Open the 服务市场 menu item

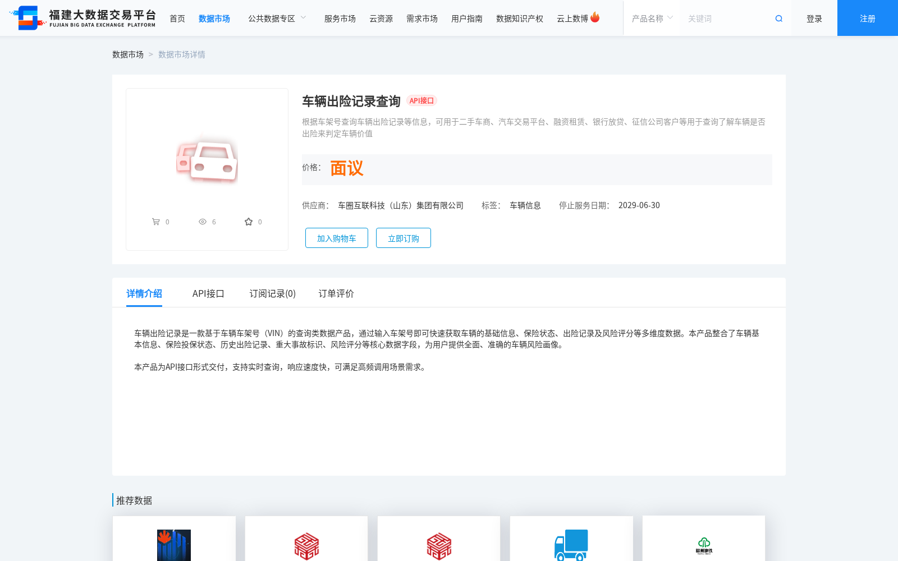[340, 19]
